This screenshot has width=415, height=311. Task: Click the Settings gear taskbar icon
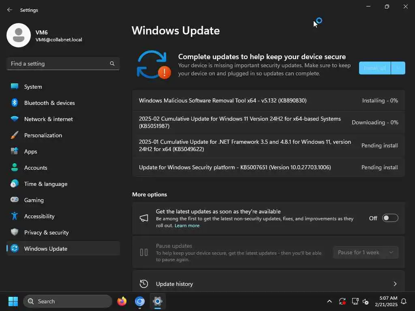click(158, 301)
